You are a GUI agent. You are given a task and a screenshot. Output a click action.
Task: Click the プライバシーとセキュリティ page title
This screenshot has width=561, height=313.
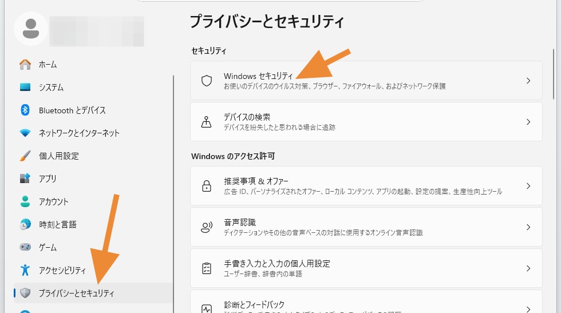coord(267,22)
